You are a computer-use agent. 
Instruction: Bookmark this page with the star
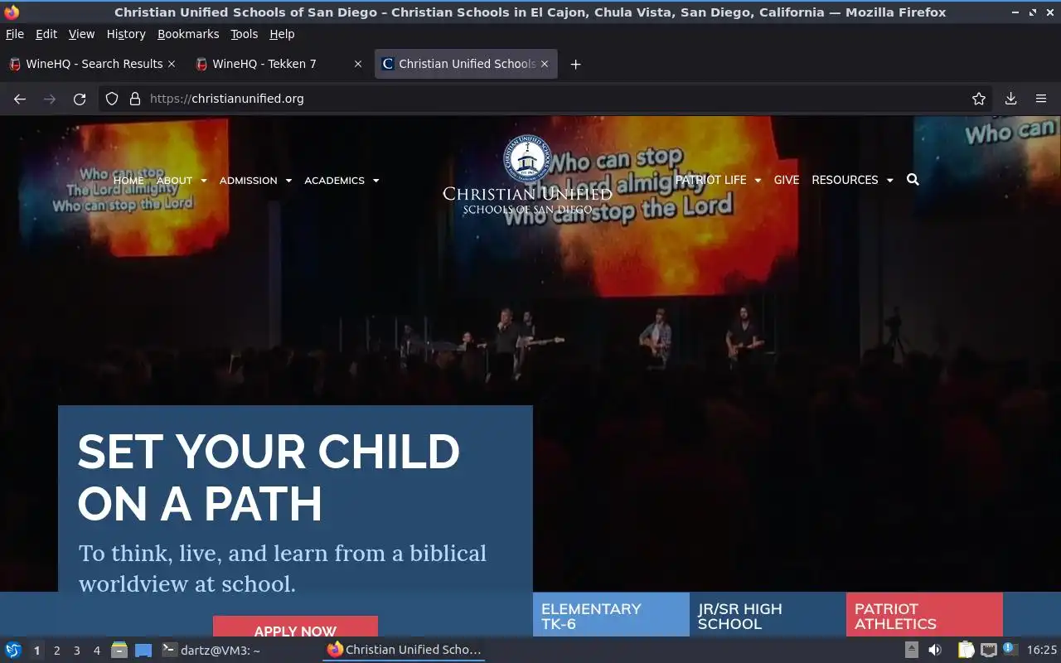click(x=979, y=99)
